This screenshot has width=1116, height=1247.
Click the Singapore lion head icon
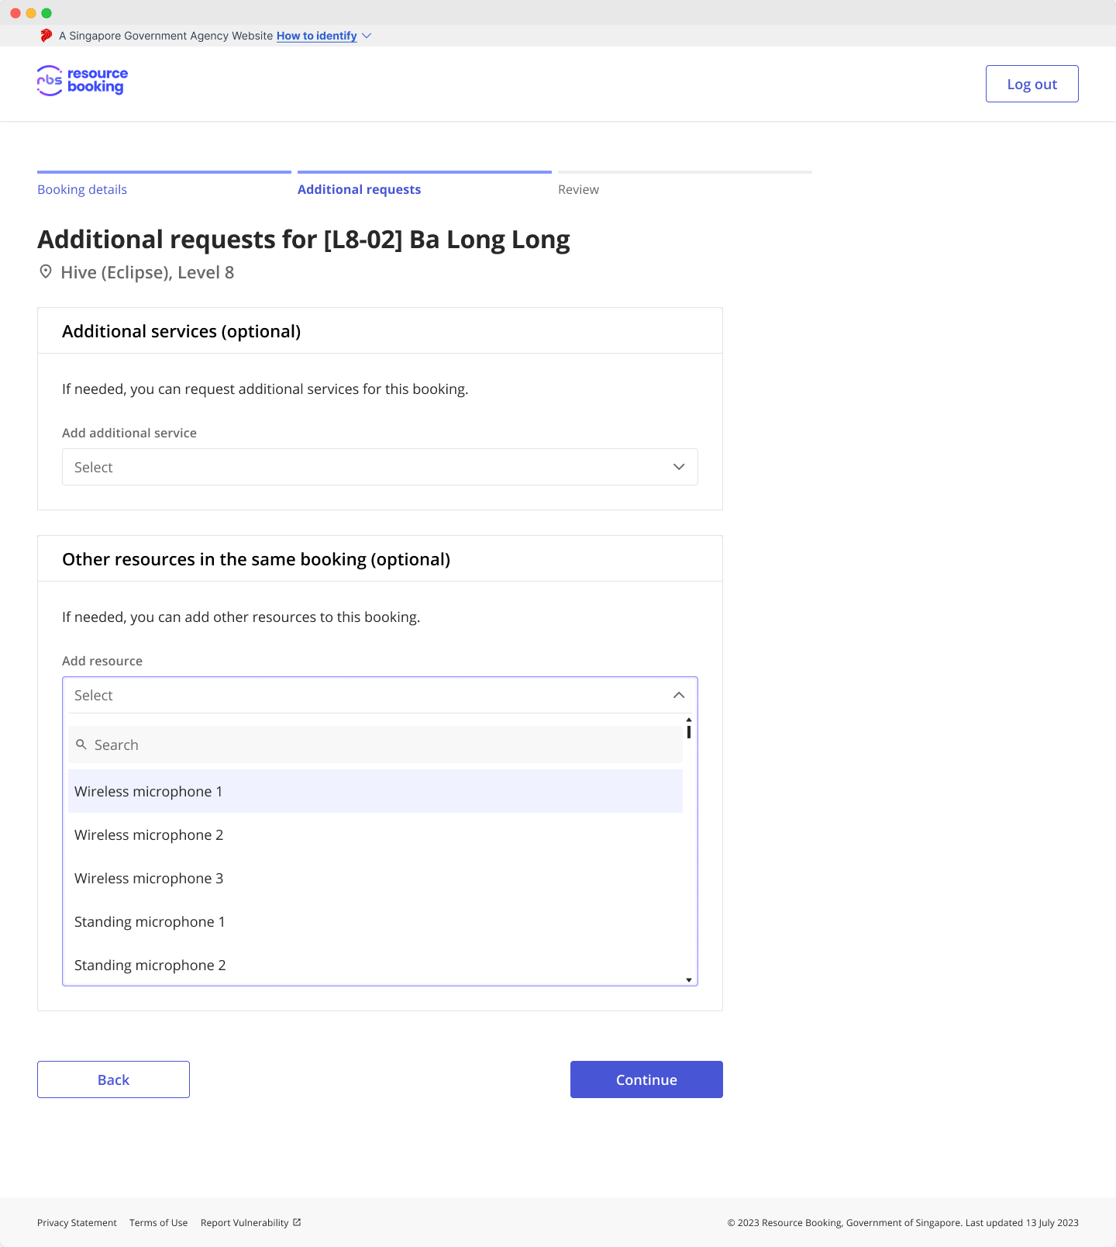click(46, 35)
